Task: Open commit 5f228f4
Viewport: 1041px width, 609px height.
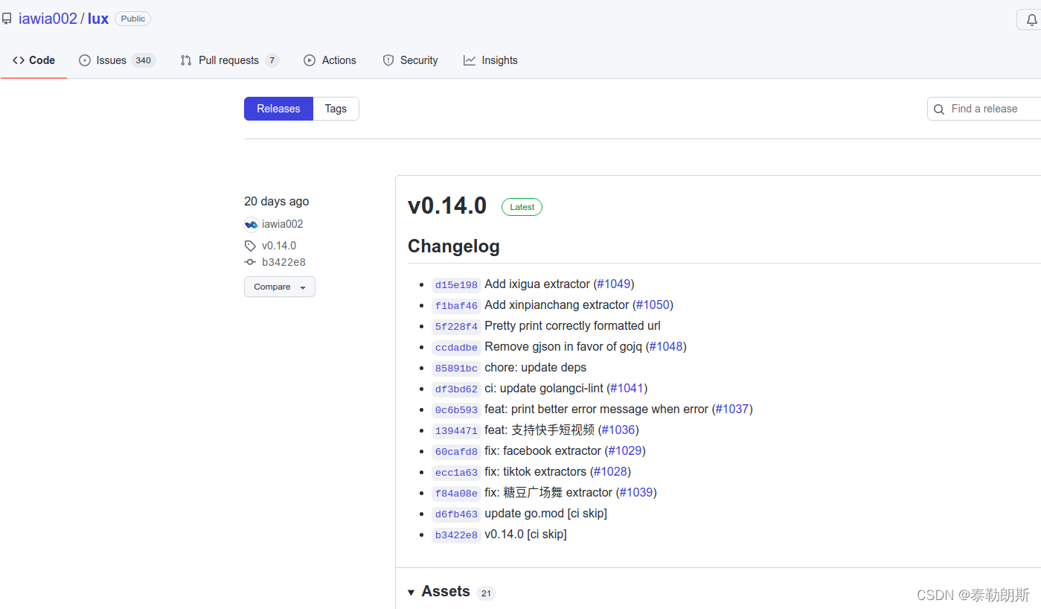Action: [x=456, y=326]
